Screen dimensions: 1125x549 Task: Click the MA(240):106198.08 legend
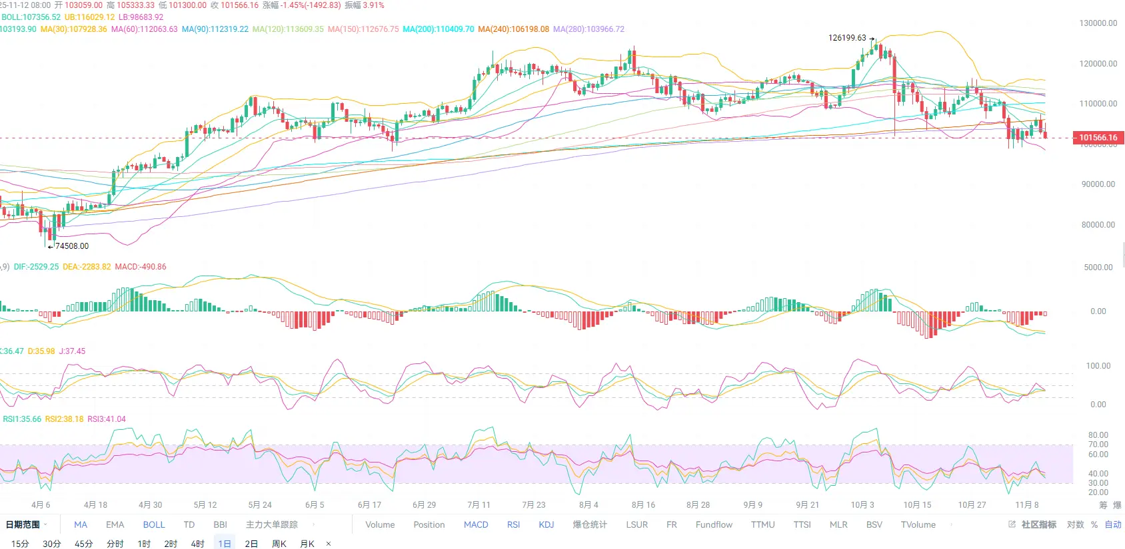(x=514, y=29)
